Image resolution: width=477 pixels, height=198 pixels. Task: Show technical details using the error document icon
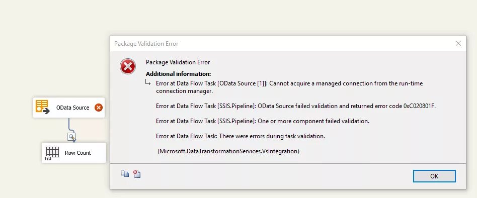[137, 174]
